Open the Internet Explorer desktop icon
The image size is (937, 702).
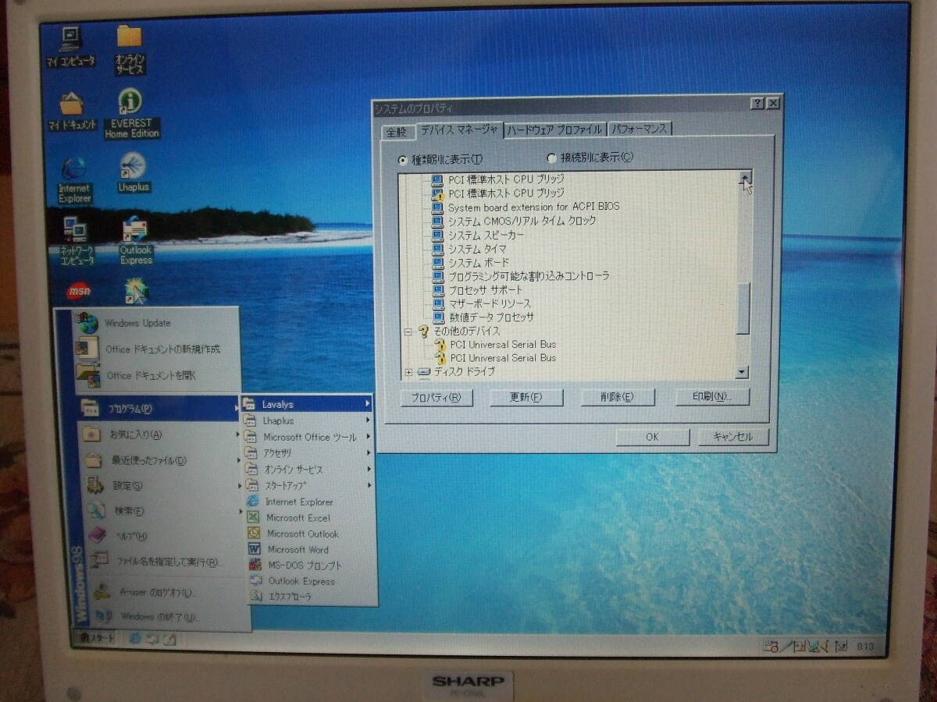tap(74, 169)
